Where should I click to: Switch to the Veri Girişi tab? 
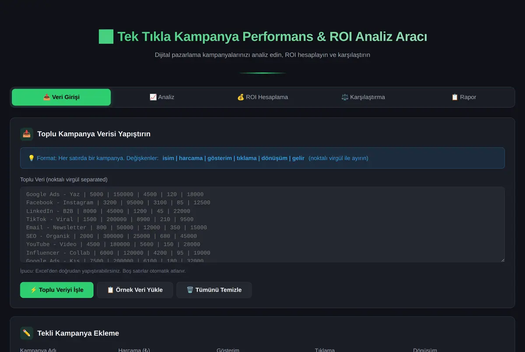[61, 97]
